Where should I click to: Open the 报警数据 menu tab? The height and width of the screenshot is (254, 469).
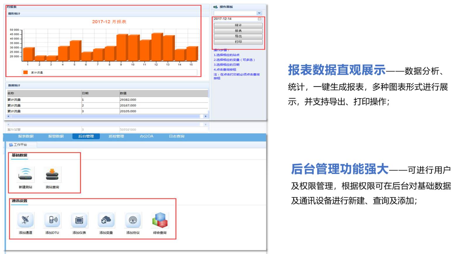tap(56, 136)
